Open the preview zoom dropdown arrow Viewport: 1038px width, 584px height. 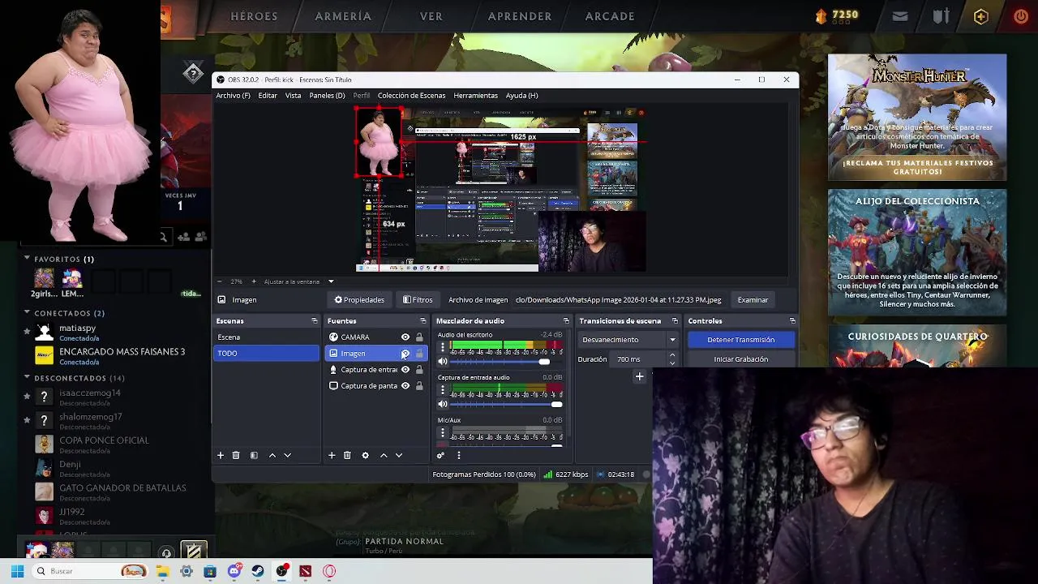331,281
